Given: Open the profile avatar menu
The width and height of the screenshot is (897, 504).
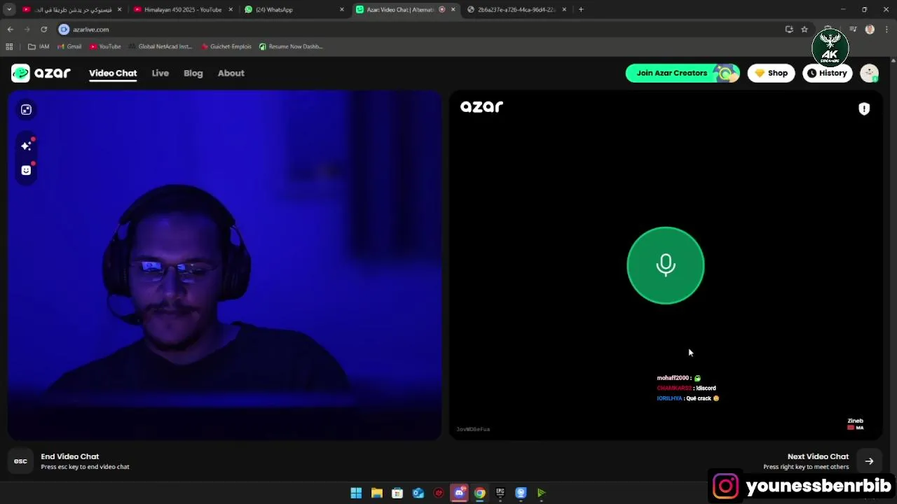Looking at the screenshot, I should pyautogui.click(x=870, y=73).
